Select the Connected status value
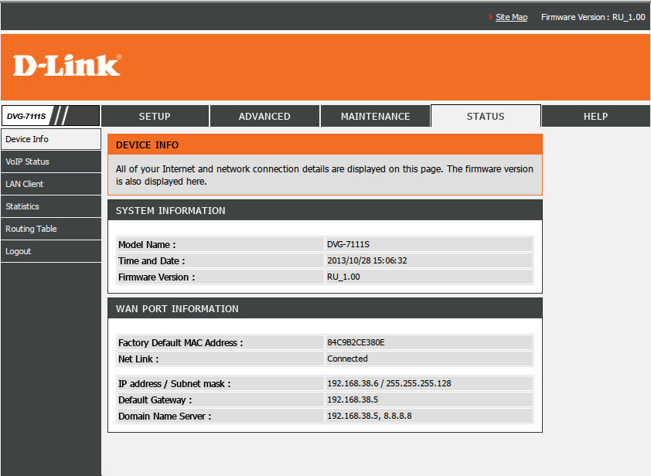 tap(347, 359)
